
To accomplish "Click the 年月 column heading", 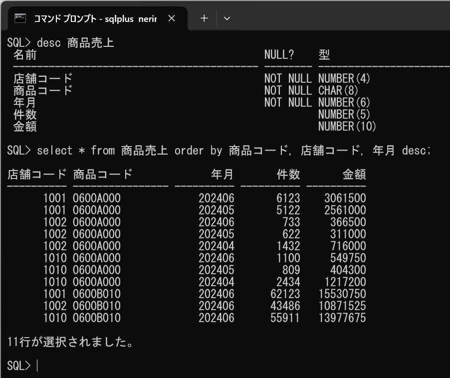I will [x=222, y=175].
